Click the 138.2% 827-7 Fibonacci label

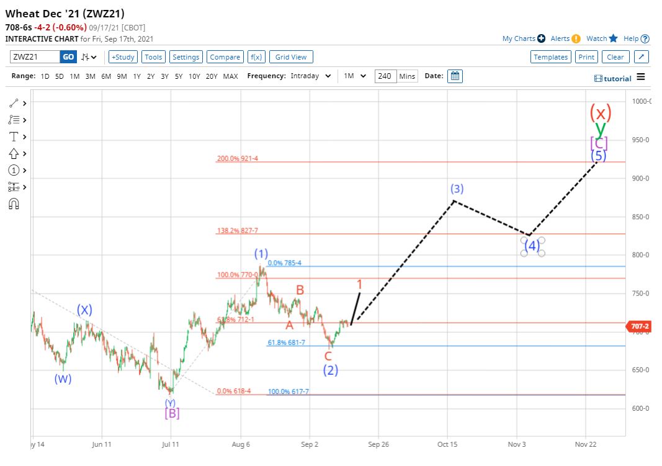(x=237, y=230)
